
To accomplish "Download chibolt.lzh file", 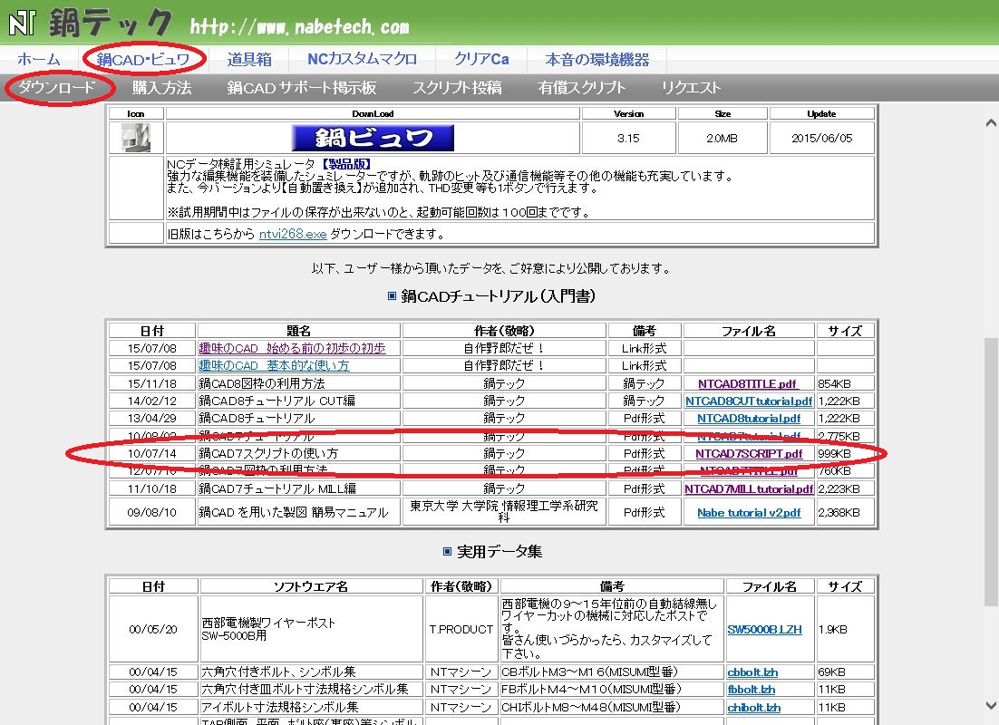I will [753, 707].
